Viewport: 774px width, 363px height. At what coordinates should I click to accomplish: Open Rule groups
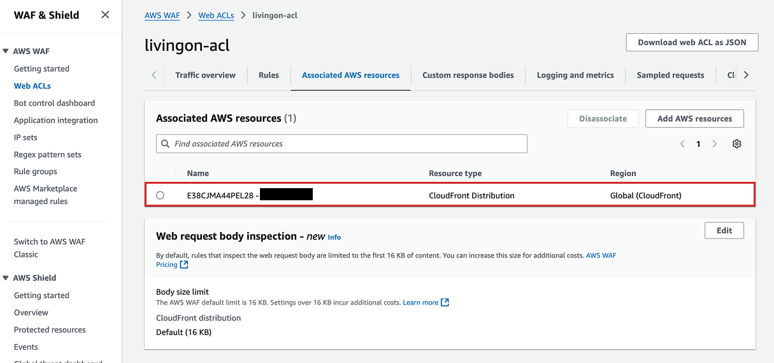(36, 172)
